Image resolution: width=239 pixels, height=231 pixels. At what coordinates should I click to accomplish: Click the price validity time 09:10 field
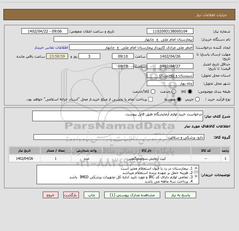[123, 66]
